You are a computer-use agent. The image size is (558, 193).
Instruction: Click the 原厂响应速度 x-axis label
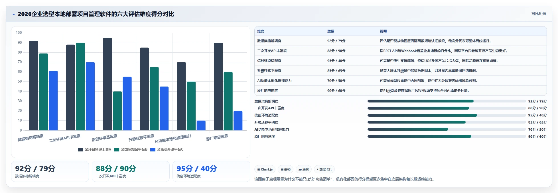point(217,137)
